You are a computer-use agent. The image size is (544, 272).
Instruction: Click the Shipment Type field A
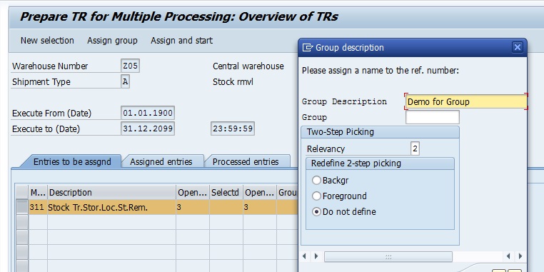[x=125, y=82]
